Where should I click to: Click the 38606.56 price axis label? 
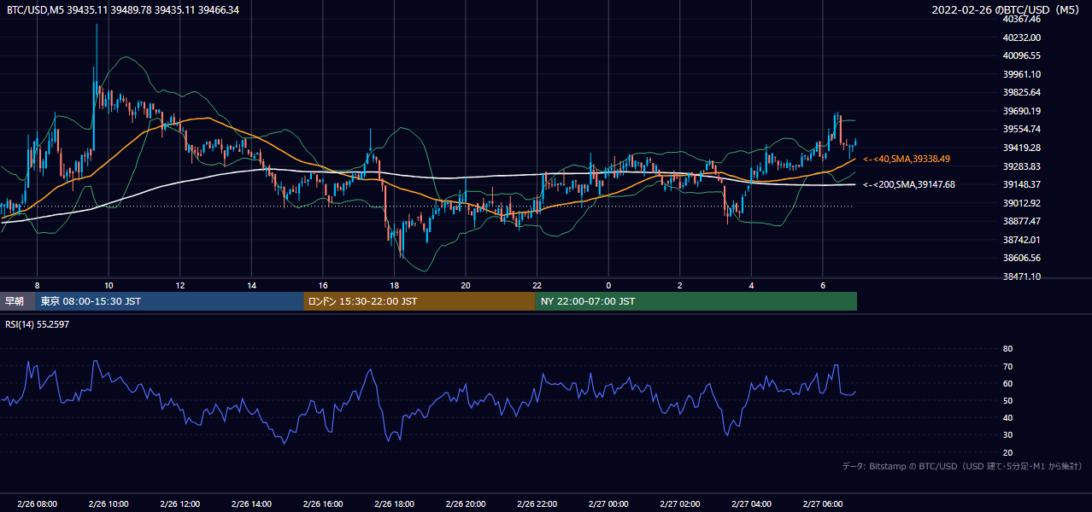pos(1022,258)
